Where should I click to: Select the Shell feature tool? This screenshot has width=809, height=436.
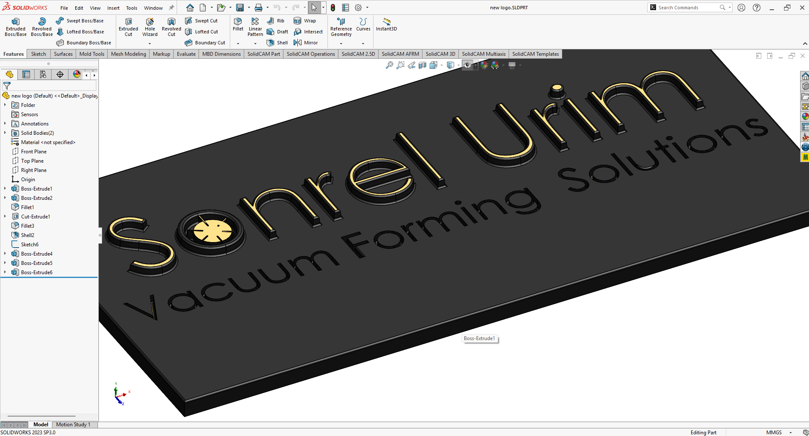pyautogui.click(x=277, y=43)
